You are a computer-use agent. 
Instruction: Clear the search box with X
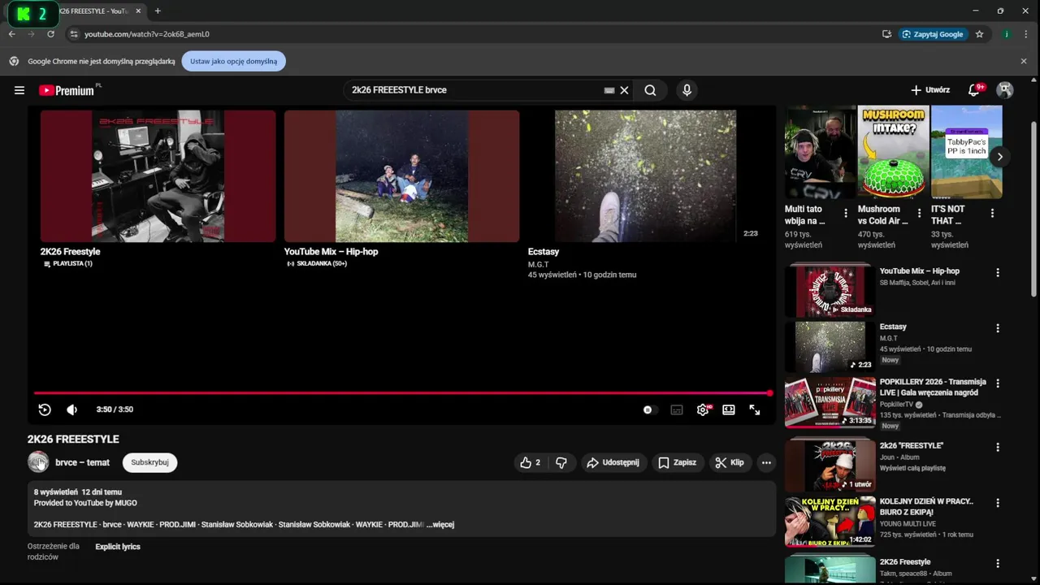click(x=624, y=90)
